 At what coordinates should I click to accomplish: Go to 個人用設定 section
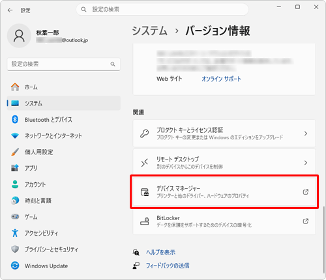tap(63, 152)
